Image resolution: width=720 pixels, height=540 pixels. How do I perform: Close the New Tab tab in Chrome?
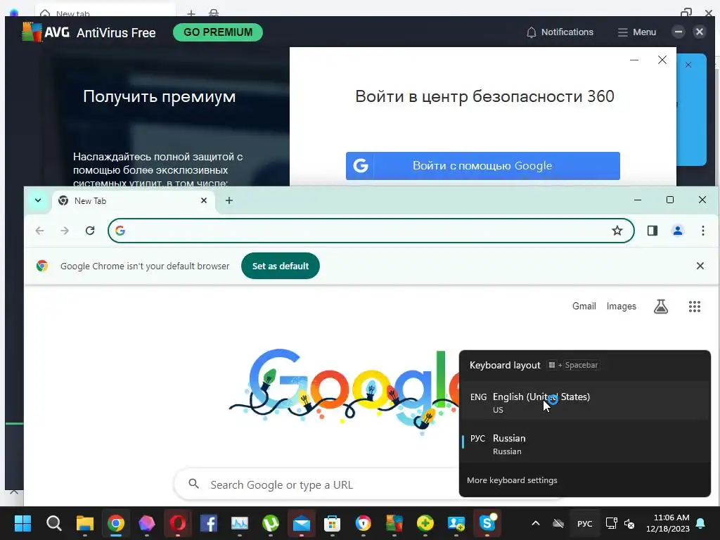click(204, 200)
